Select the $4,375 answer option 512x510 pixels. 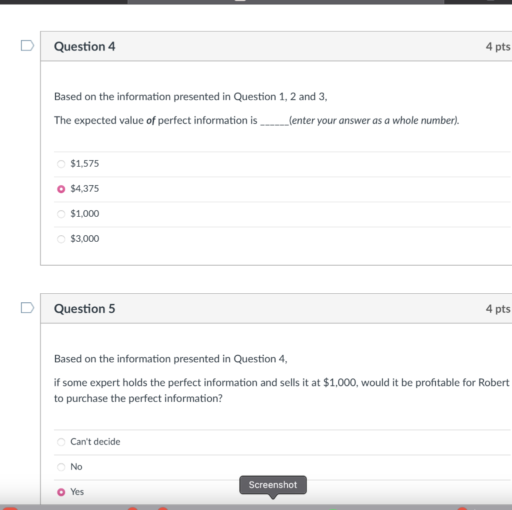tap(61, 189)
